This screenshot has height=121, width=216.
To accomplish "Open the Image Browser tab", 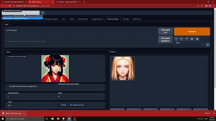I will 98,19.
